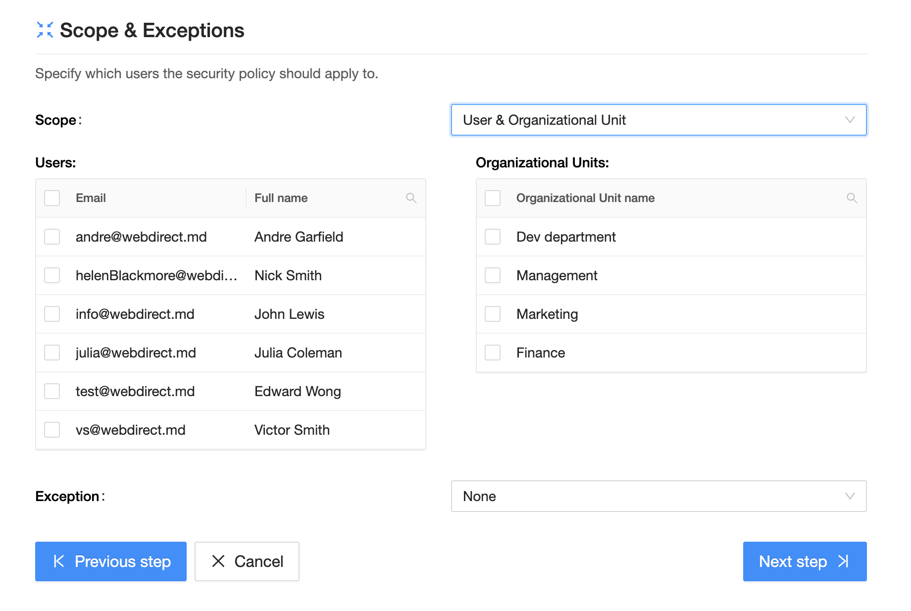Proceed with the Next step button
The width and height of the screenshot is (911, 611).
(x=805, y=561)
